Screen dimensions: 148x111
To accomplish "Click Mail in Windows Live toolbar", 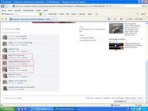I will [67, 14].
